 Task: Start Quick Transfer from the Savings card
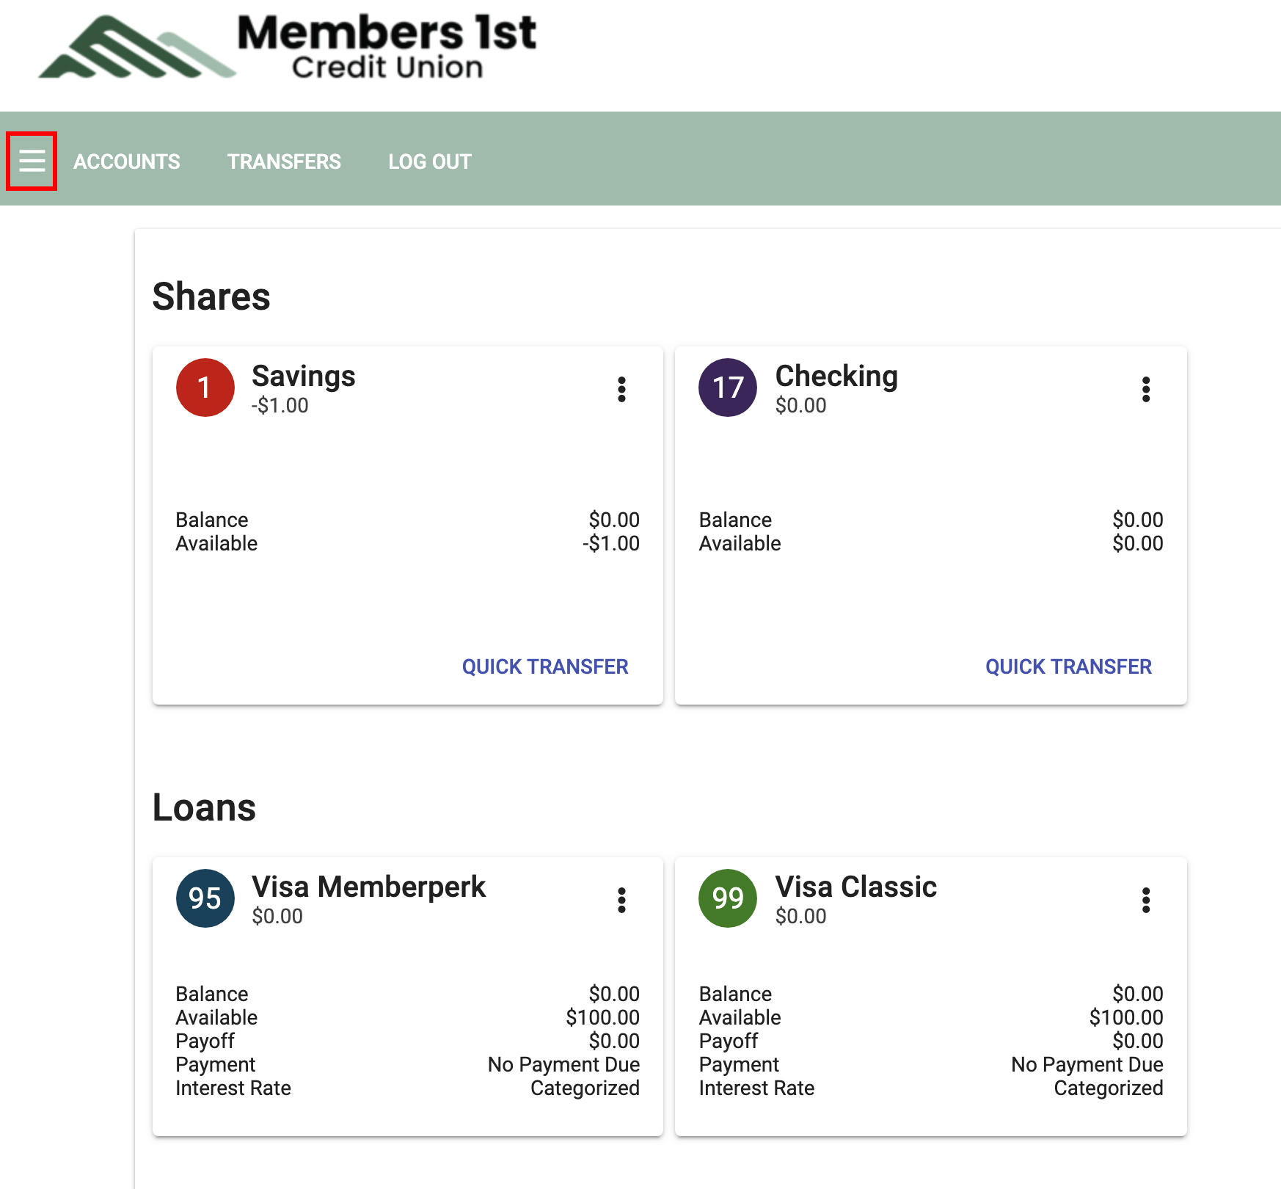(545, 666)
